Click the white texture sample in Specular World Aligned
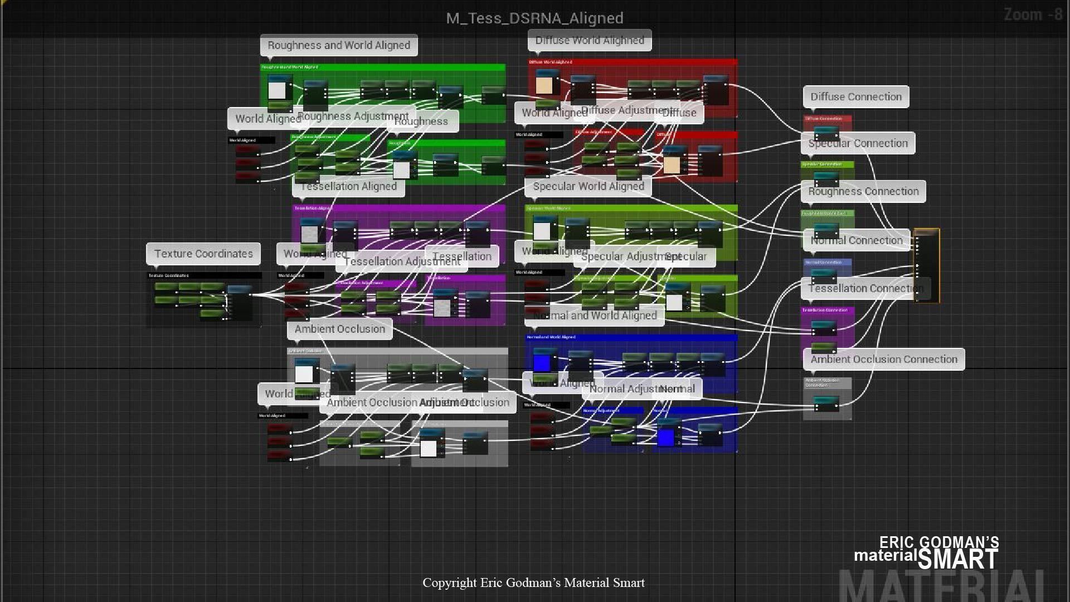The image size is (1070, 602). coord(542,230)
